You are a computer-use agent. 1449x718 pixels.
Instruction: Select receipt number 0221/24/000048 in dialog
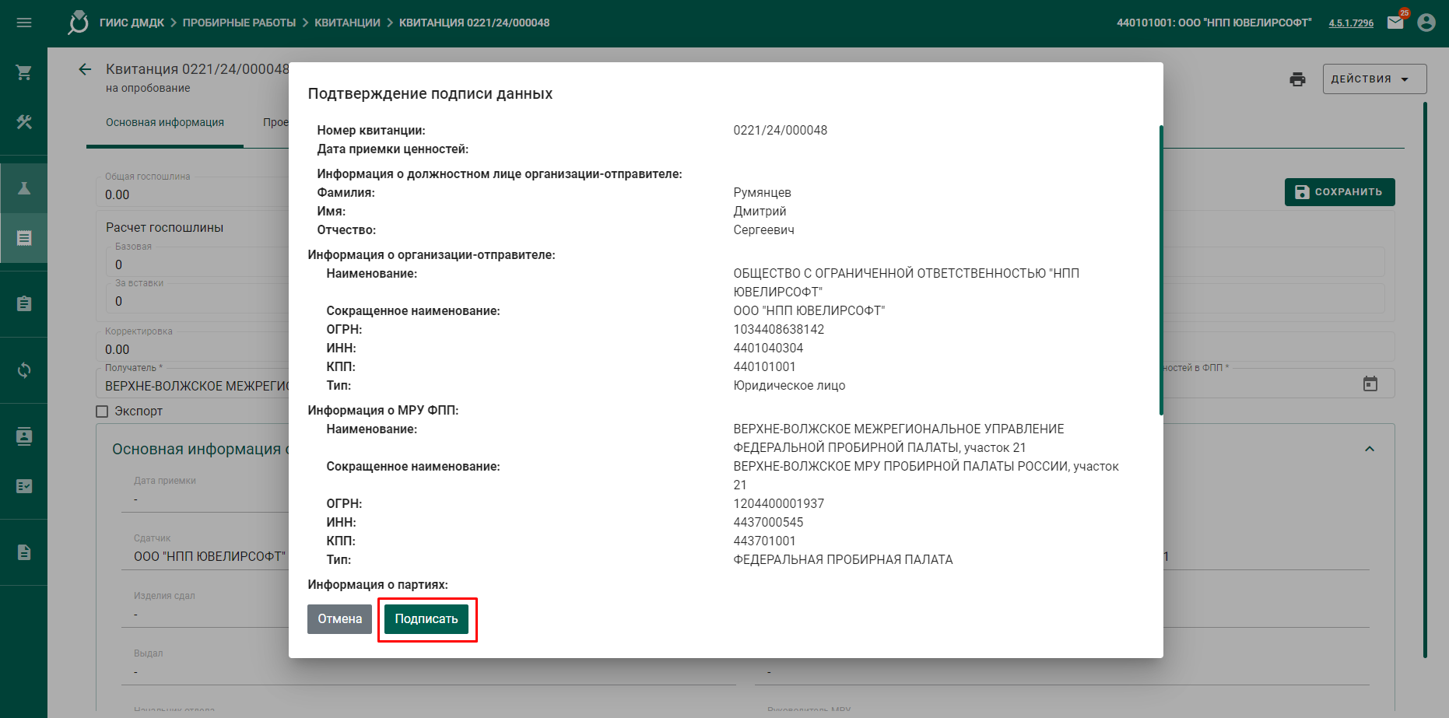point(780,130)
